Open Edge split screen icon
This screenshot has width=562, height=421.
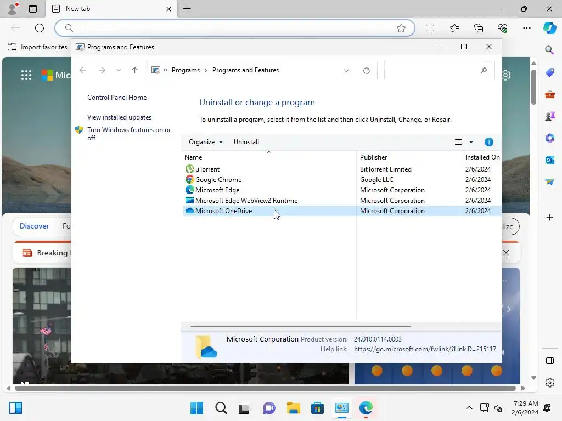point(430,28)
